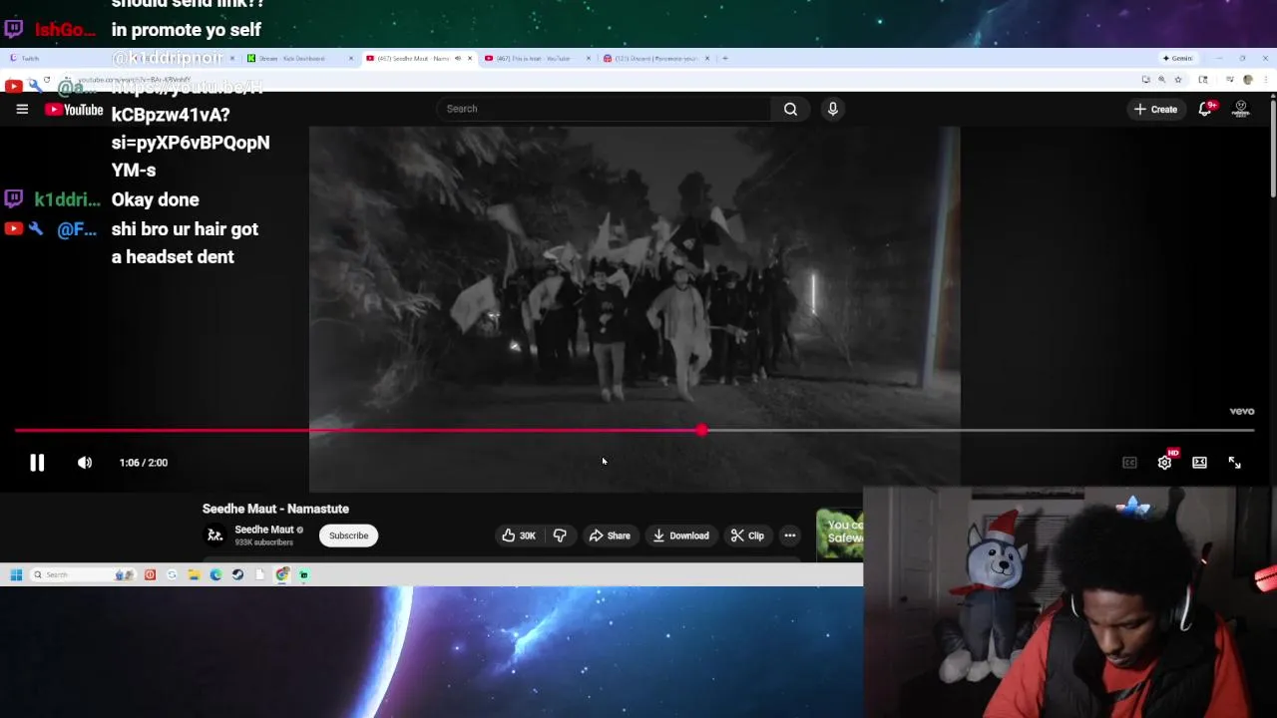Open the account avatar menu

(x=1241, y=109)
